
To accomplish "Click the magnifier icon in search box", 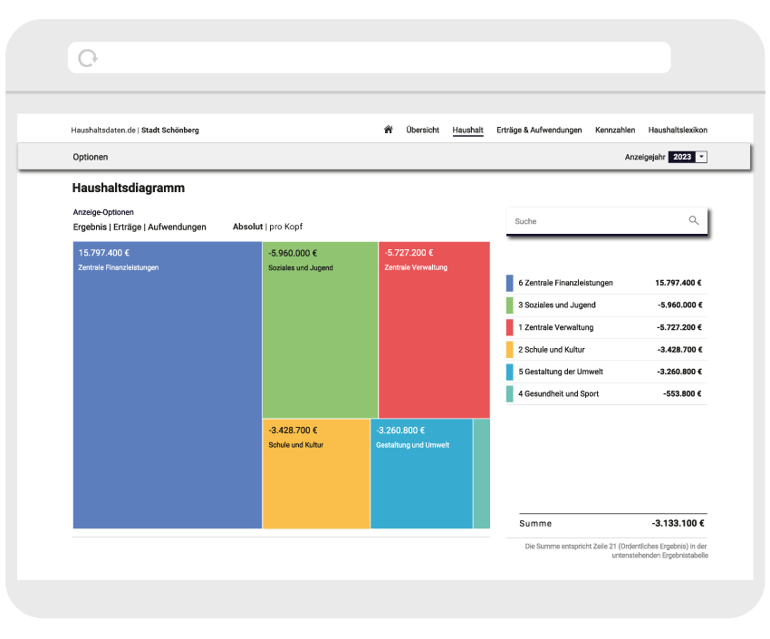I will coord(693,220).
